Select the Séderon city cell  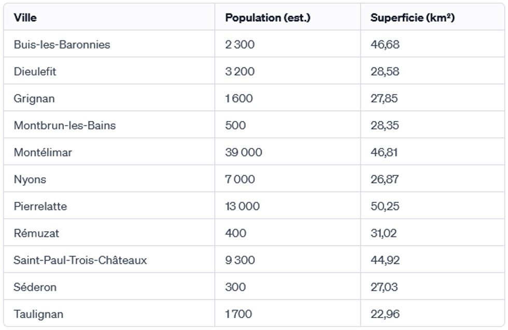coord(35,287)
